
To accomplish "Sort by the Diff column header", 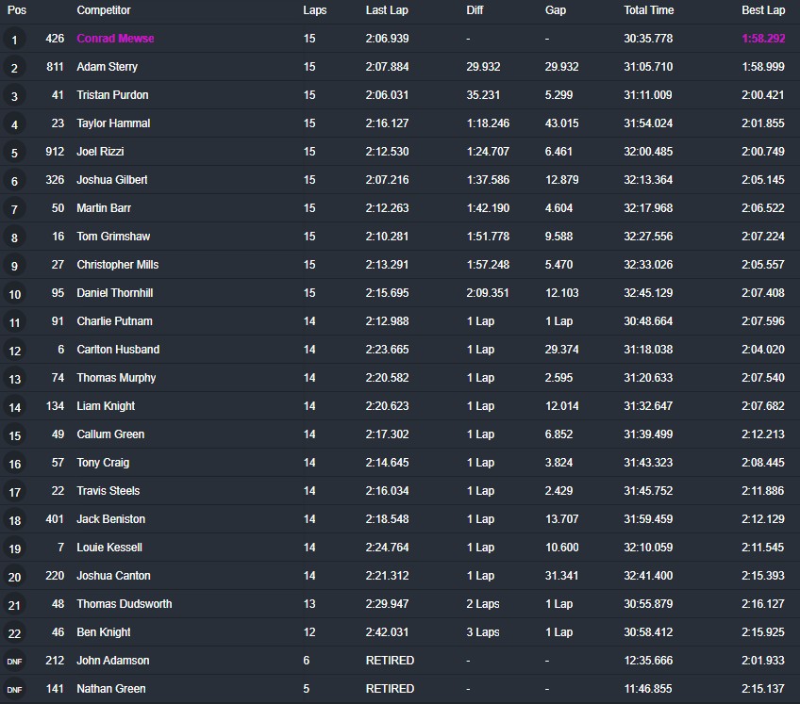I will tap(475, 10).
